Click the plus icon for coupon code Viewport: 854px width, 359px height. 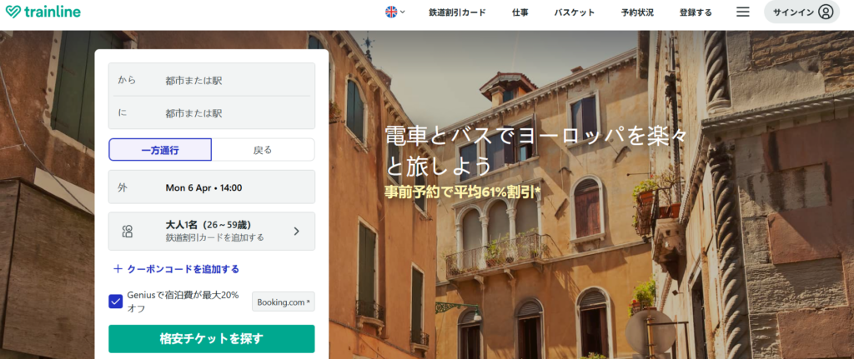pyautogui.click(x=118, y=269)
